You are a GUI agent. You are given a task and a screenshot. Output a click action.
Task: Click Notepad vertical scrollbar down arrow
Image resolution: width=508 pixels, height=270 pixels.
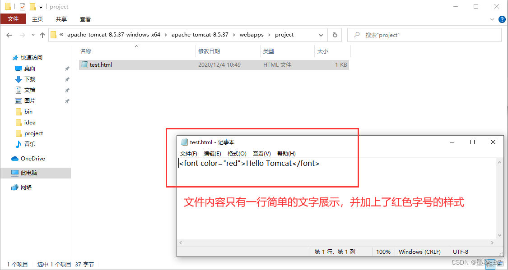pos(499,235)
